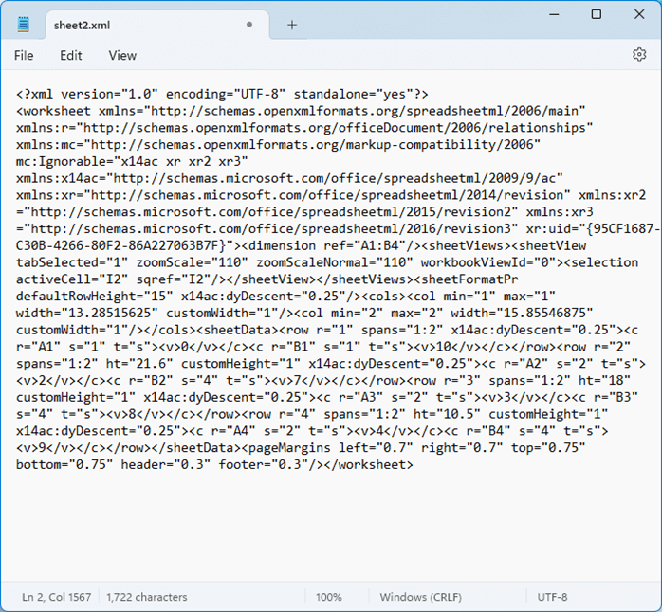Open the View menu
The height and width of the screenshot is (612, 662).
click(122, 56)
